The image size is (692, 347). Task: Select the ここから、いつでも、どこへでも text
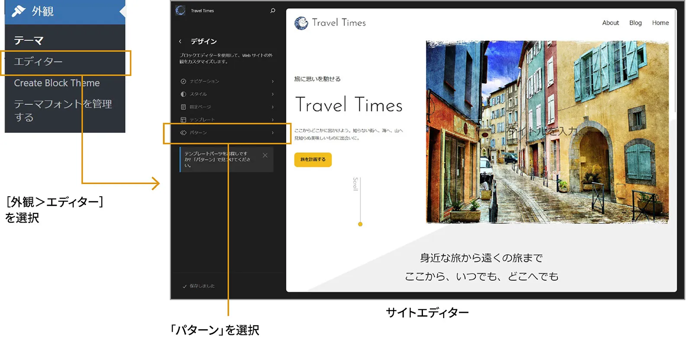[x=481, y=277]
